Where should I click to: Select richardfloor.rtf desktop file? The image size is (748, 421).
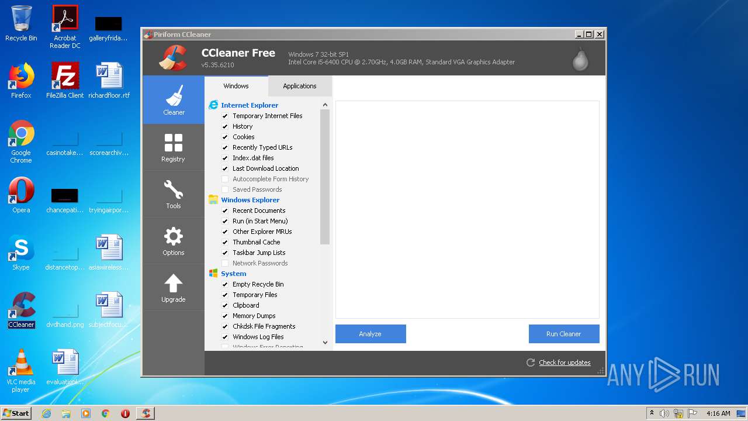point(109,81)
